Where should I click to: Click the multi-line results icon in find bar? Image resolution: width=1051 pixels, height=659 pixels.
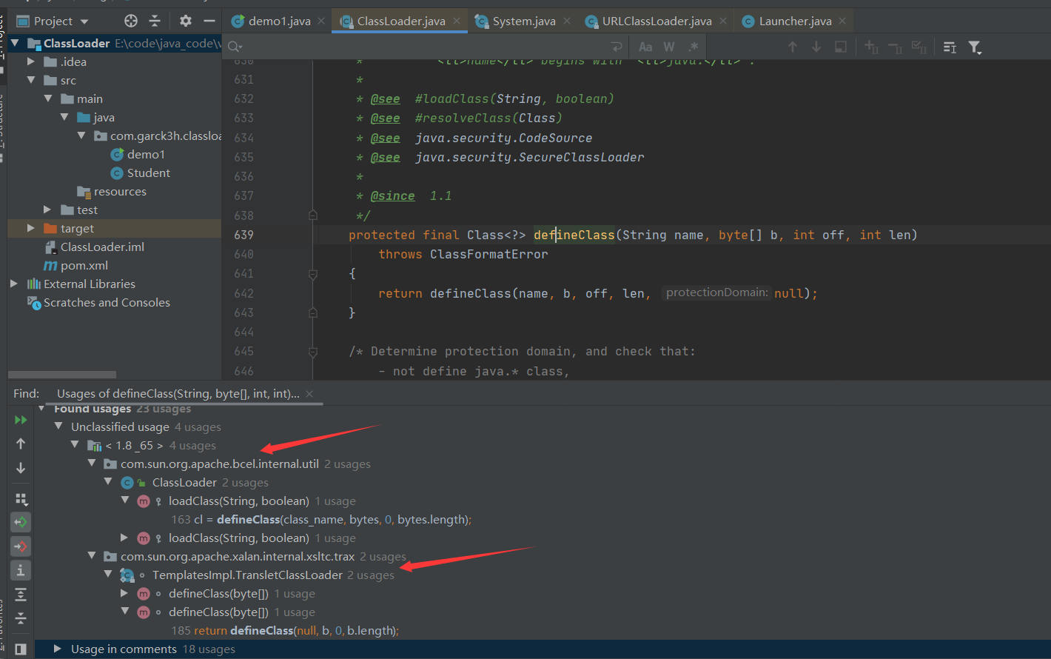click(950, 47)
